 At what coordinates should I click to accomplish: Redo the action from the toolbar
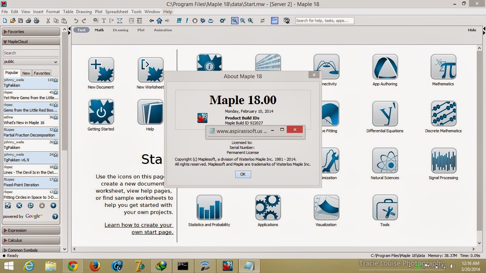(84, 21)
